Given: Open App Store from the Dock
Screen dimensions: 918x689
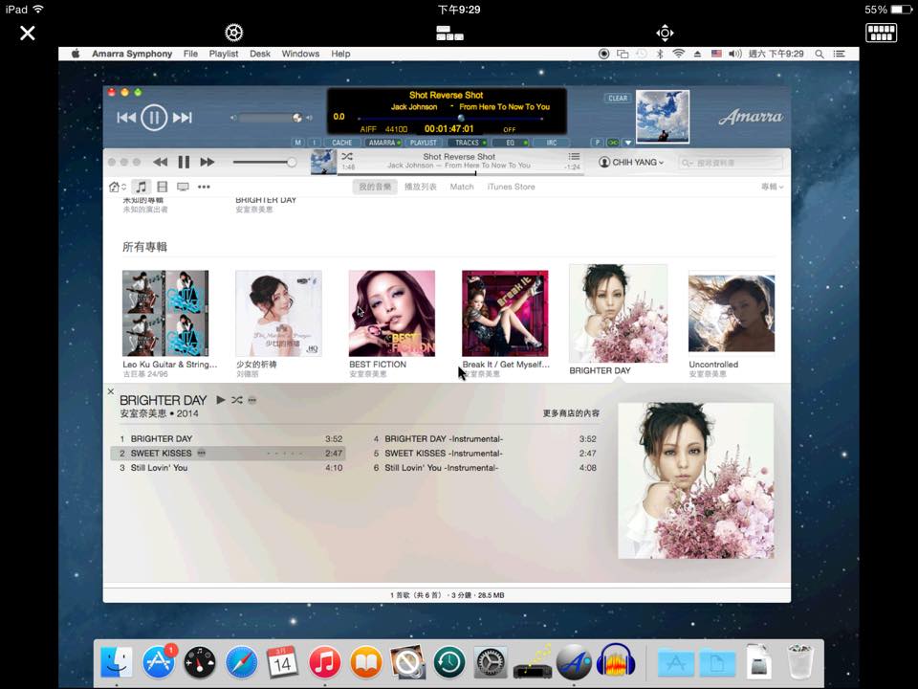Looking at the screenshot, I should (x=158, y=662).
